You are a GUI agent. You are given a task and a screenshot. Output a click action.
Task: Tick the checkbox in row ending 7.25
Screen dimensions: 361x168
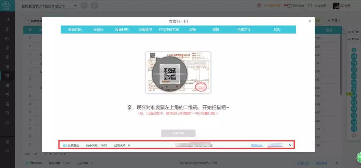[30, 137]
